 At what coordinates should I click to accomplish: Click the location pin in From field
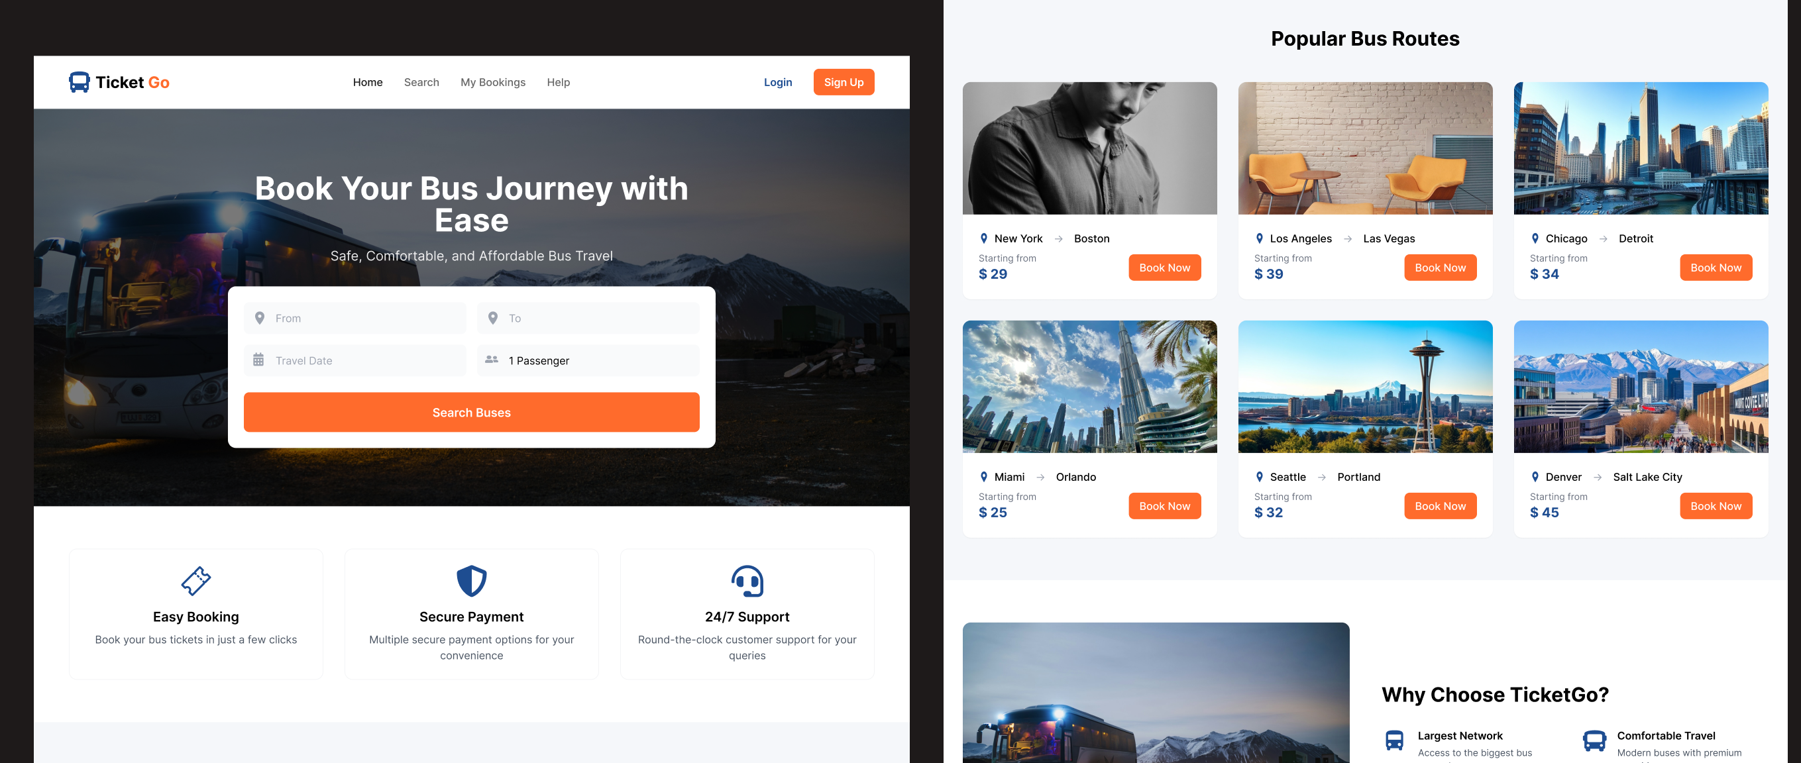pyautogui.click(x=259, y=318)
